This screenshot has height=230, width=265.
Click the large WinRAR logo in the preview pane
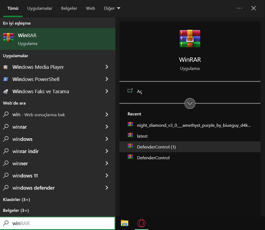coord(190,38)
